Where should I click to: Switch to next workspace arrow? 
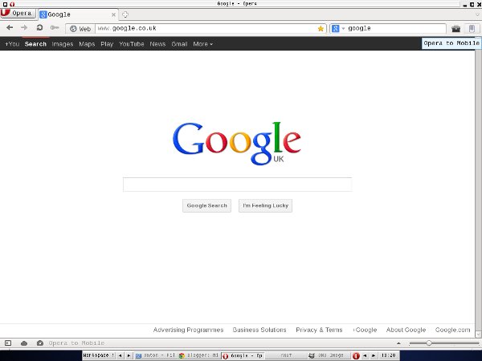tap(129, 355)
